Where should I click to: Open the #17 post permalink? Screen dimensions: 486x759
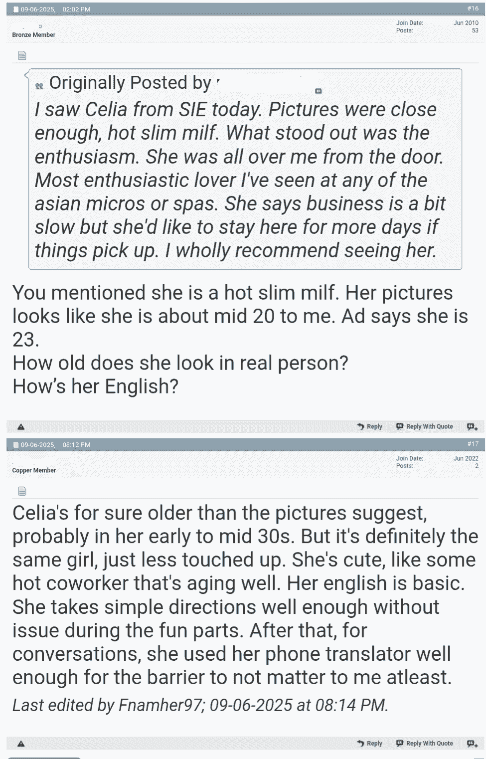pyautogui.click(x=473, y=444)
